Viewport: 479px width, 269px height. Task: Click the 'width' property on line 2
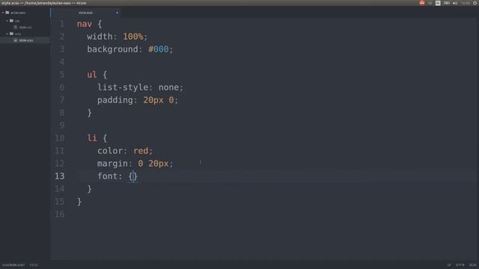coord(100,37)
